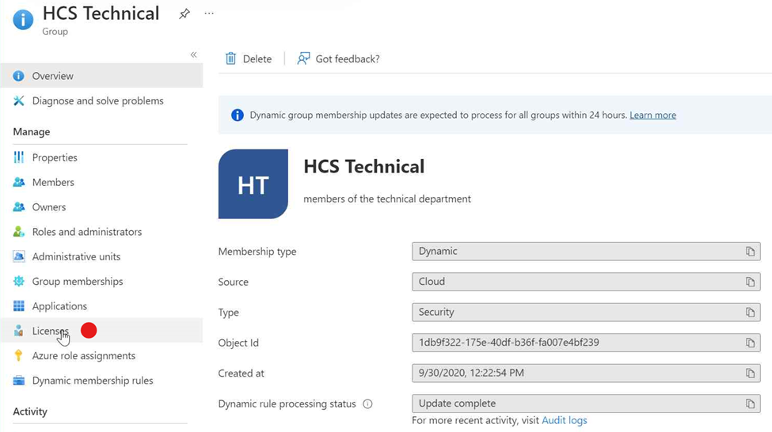Image resolution: width=772 pixels, height=432 pixels.
Task: Click the Owners people icon
Action: tap(19, 207)
